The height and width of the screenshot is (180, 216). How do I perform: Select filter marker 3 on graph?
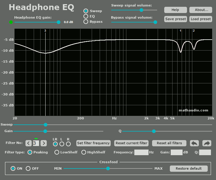tap(45, 31)
